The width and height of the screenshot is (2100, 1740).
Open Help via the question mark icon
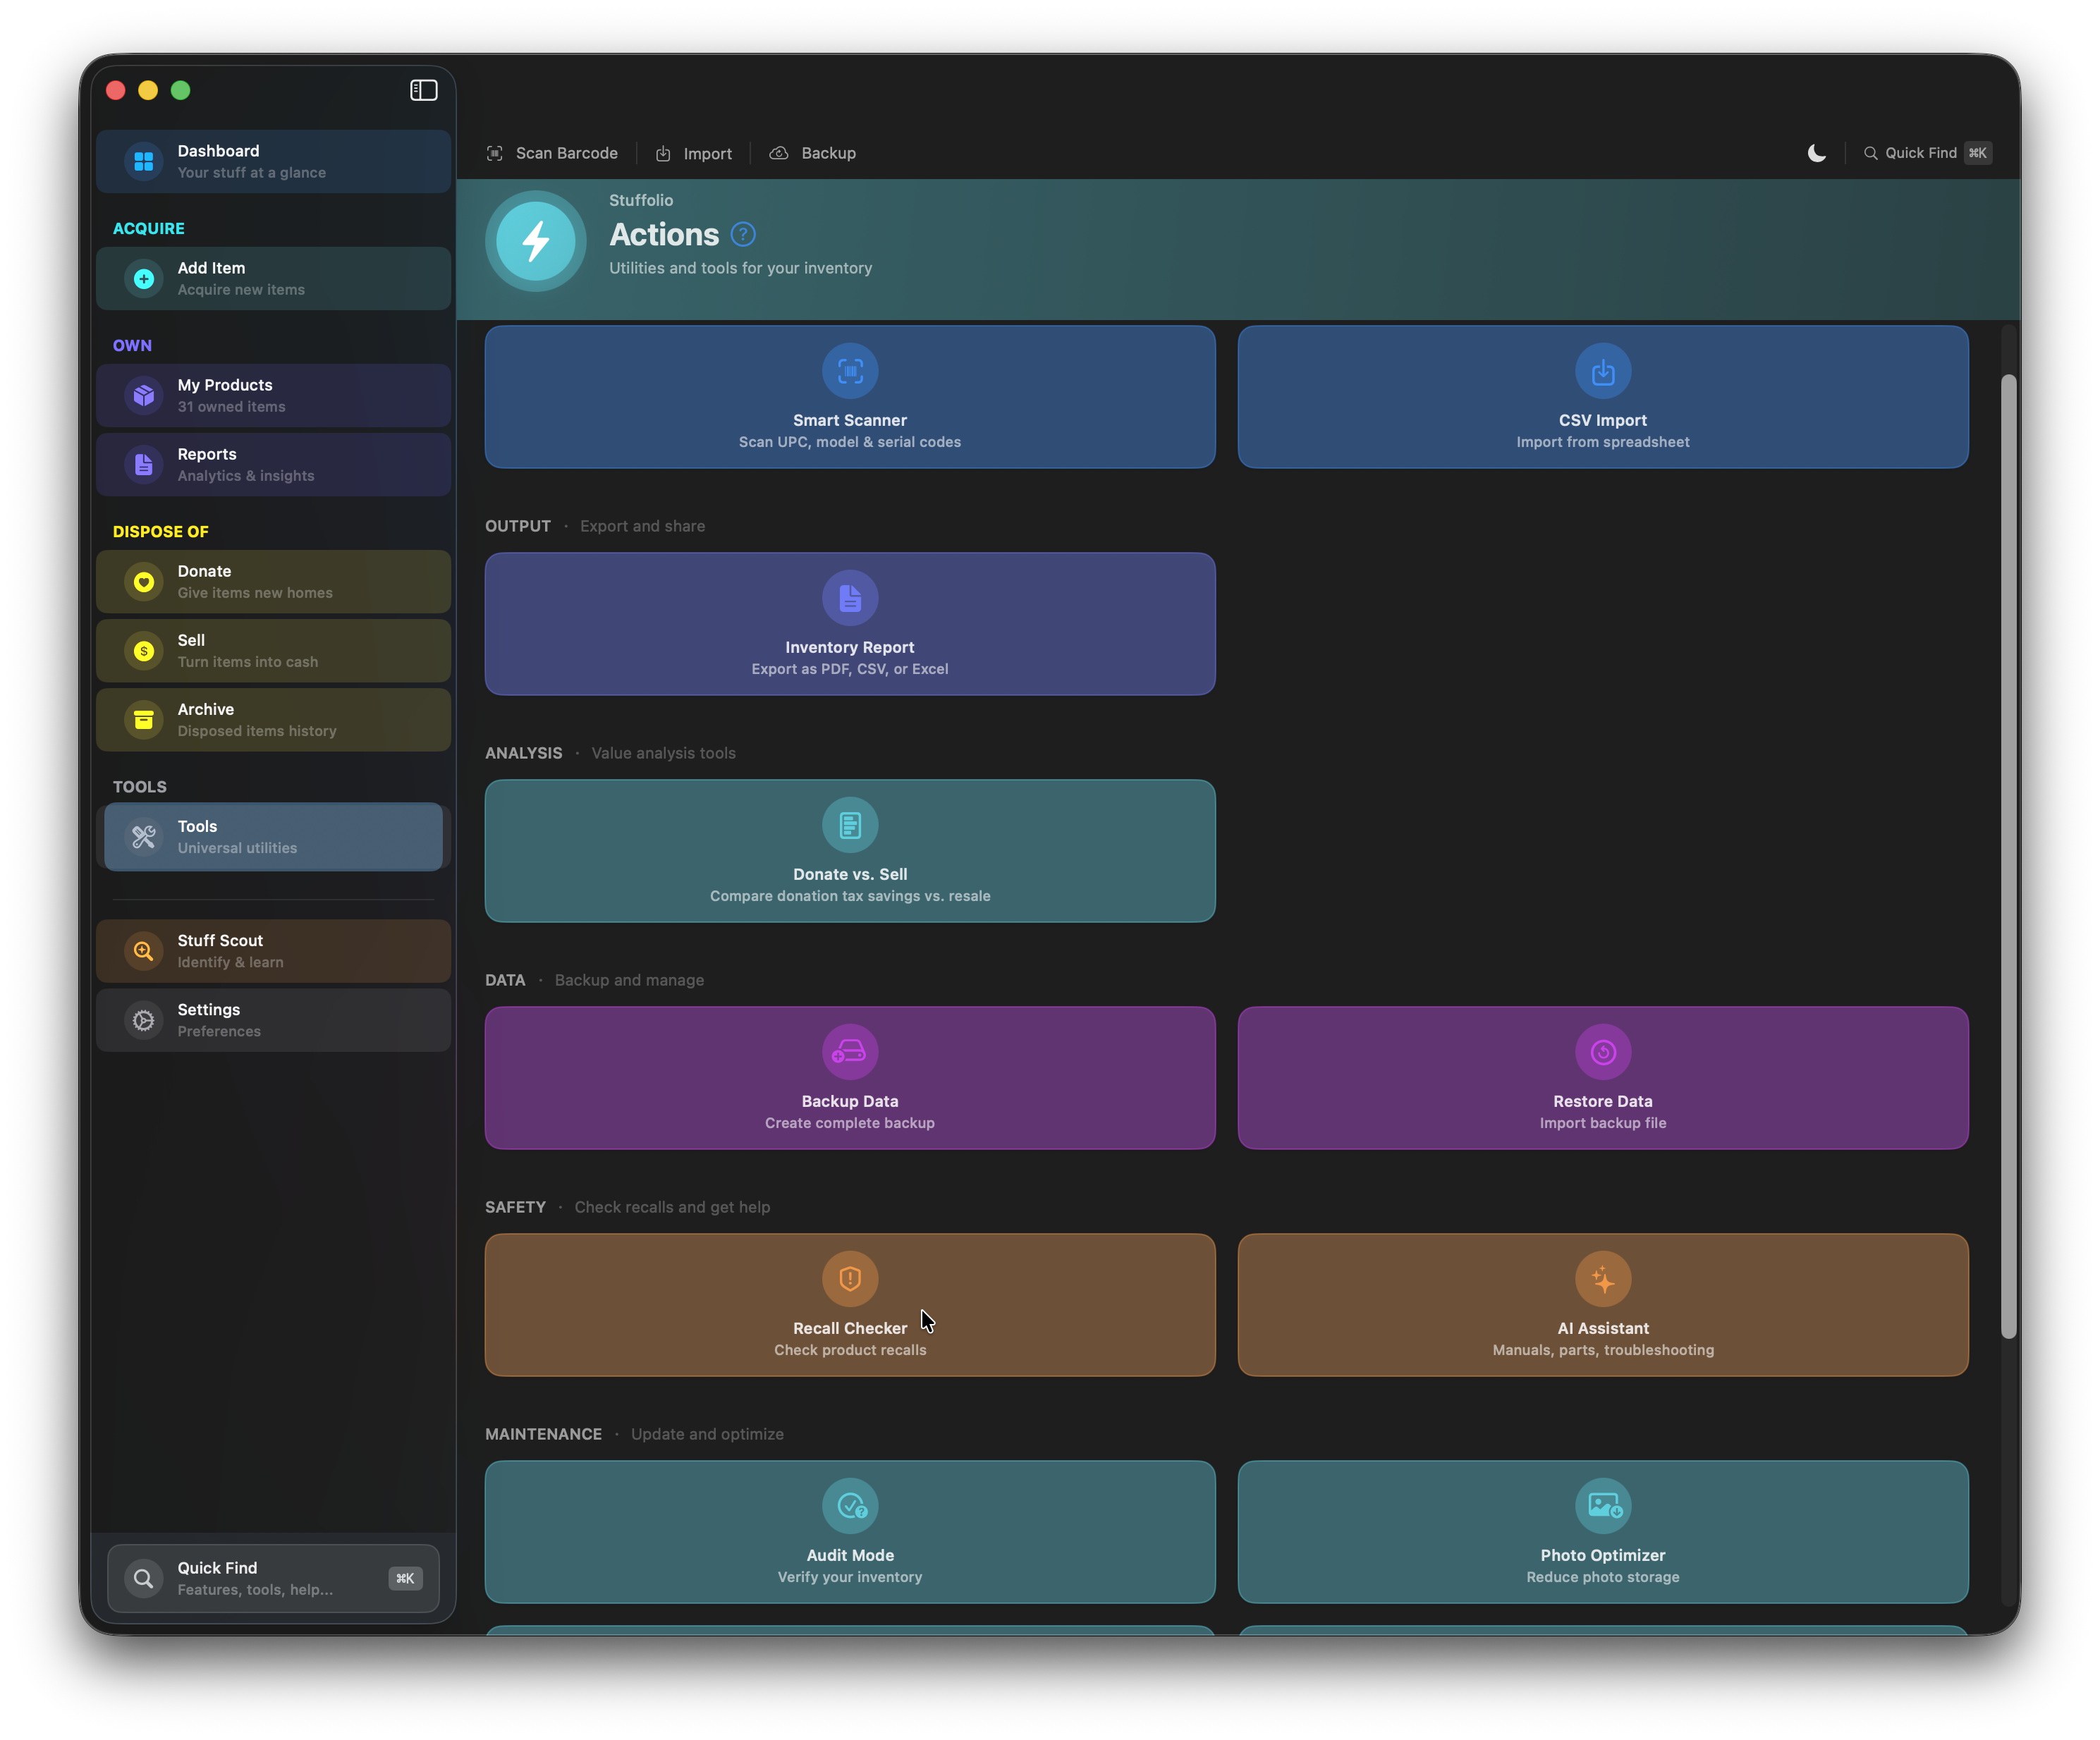(742, 234)
